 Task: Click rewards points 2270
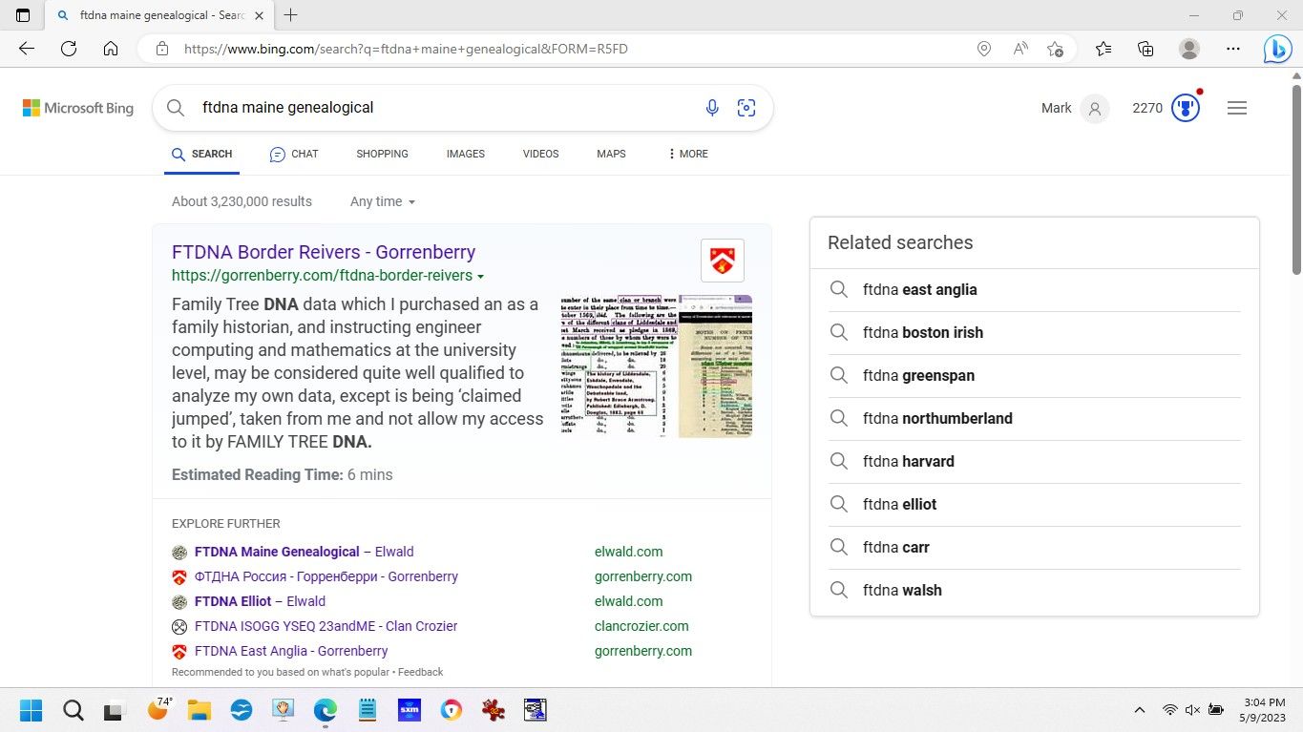pos(1147,108)
